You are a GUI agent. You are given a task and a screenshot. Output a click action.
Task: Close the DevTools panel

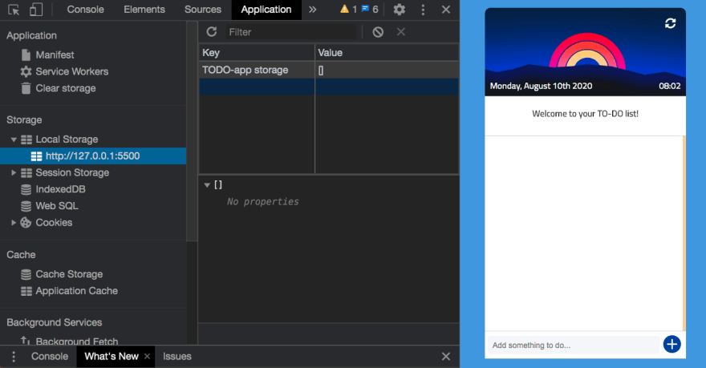tap(446, 10)
